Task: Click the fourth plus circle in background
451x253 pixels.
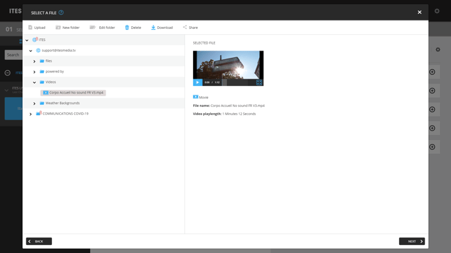Action: coord(432,129)
